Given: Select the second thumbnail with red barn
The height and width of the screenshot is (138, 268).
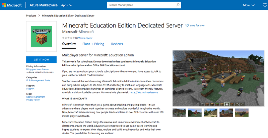Looking at the screenshot, I should pos(195,113).
